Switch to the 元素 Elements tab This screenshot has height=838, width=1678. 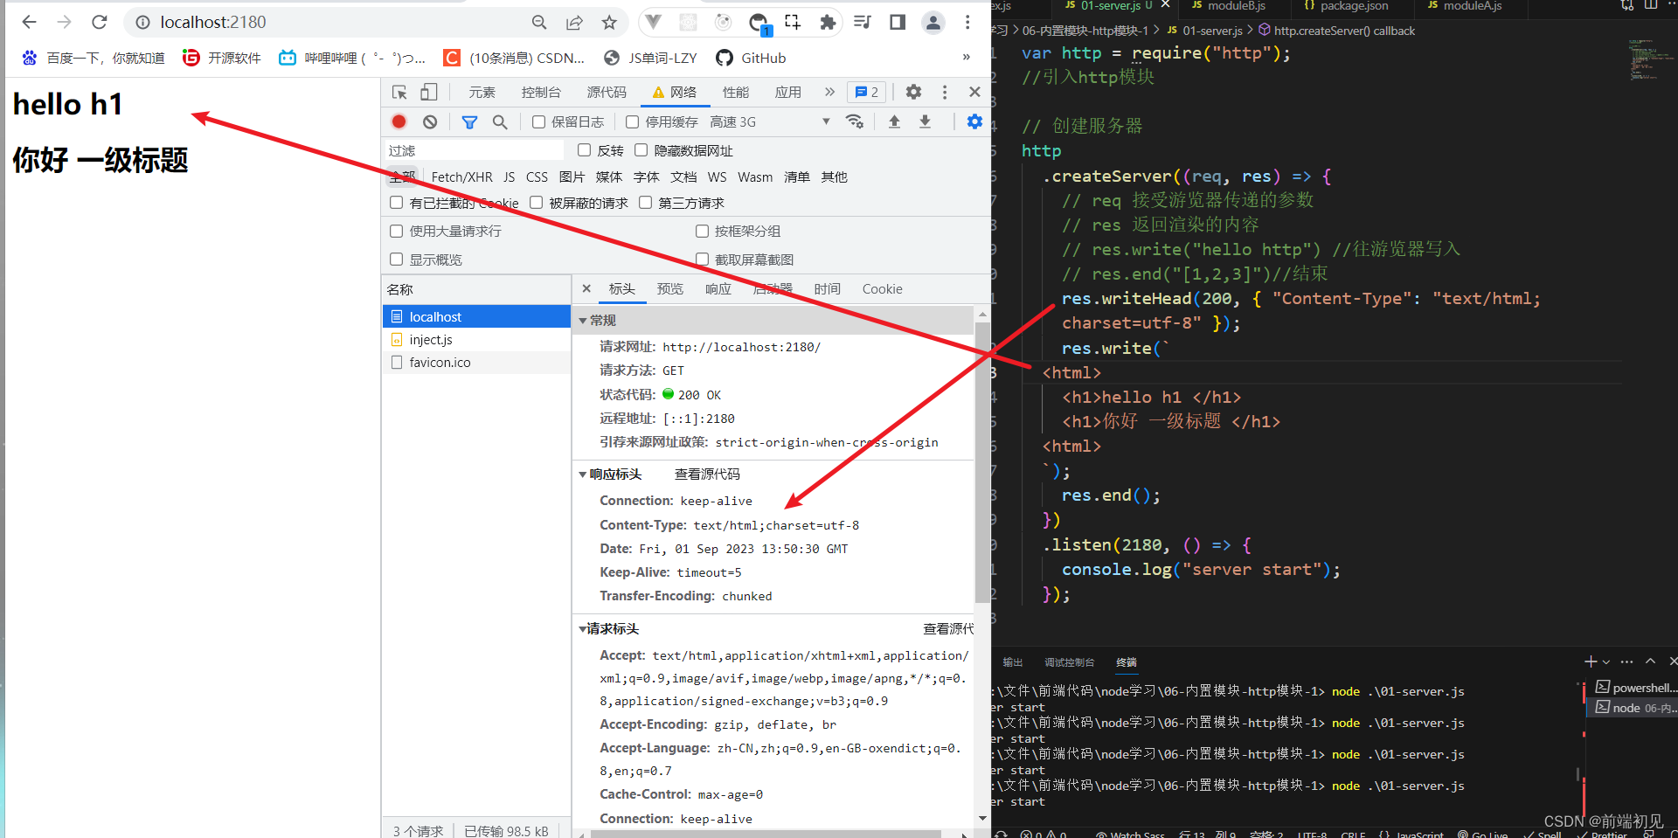point(482,92)
